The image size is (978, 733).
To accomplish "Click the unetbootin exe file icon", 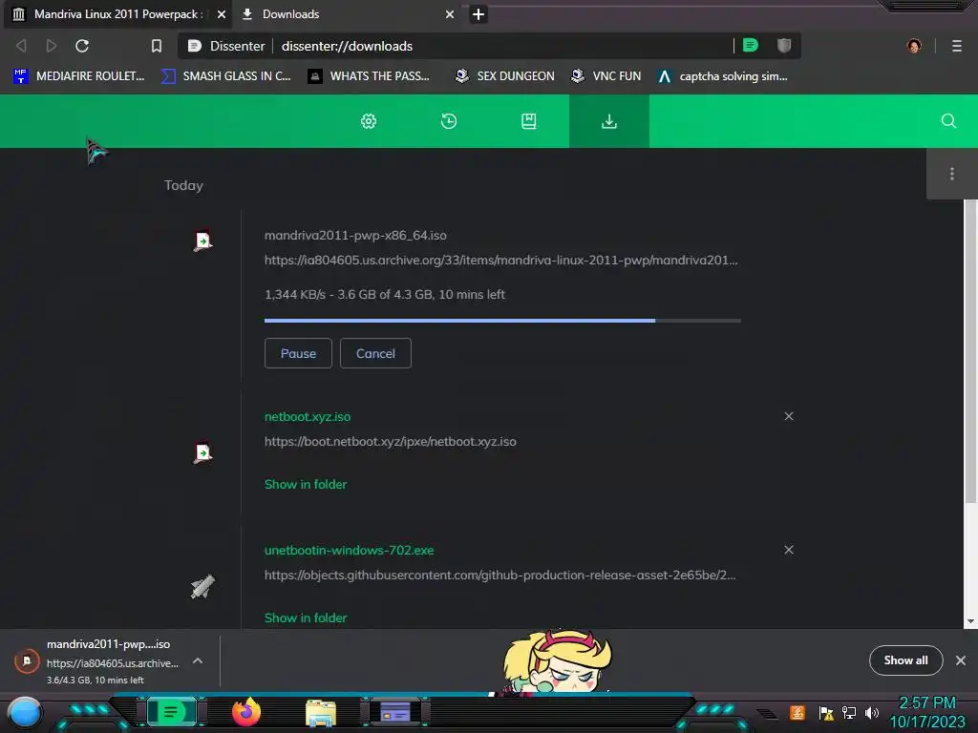I will tap(202, 586).
